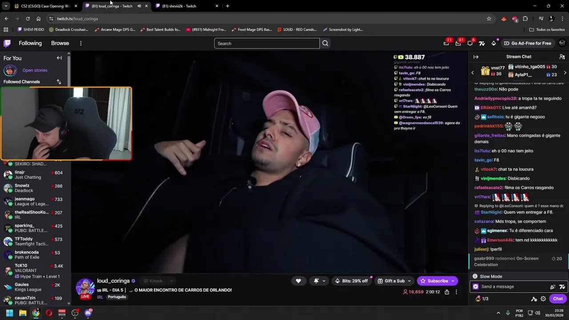
Task: Open the notifications inbox with 81 badge
Action: 458,43
